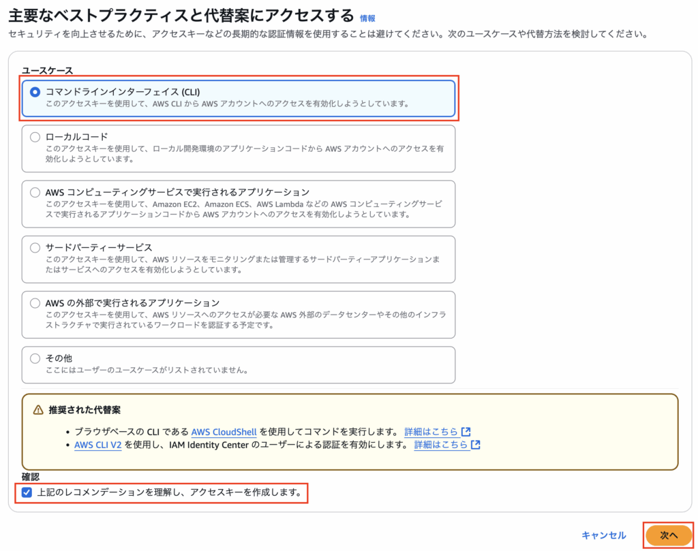Select the コマンドラインインターフェイス (CLI) radio button
Image resolution: width=698 pixels, height=551 pixels.
tap(35, 92)
